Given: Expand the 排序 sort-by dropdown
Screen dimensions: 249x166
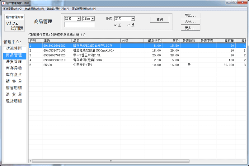Looking at the screenshot, I should pyautogui.click(x=133, y=19).
